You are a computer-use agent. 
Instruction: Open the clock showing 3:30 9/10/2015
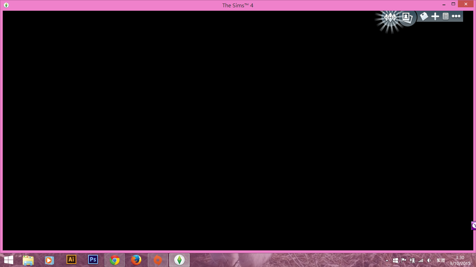[460, 260]
